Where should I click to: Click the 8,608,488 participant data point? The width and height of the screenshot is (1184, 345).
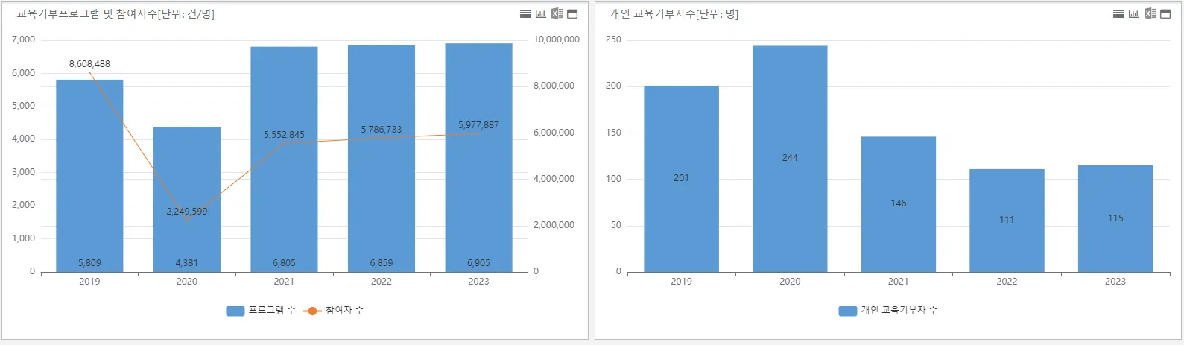click(x=89, y=72)
